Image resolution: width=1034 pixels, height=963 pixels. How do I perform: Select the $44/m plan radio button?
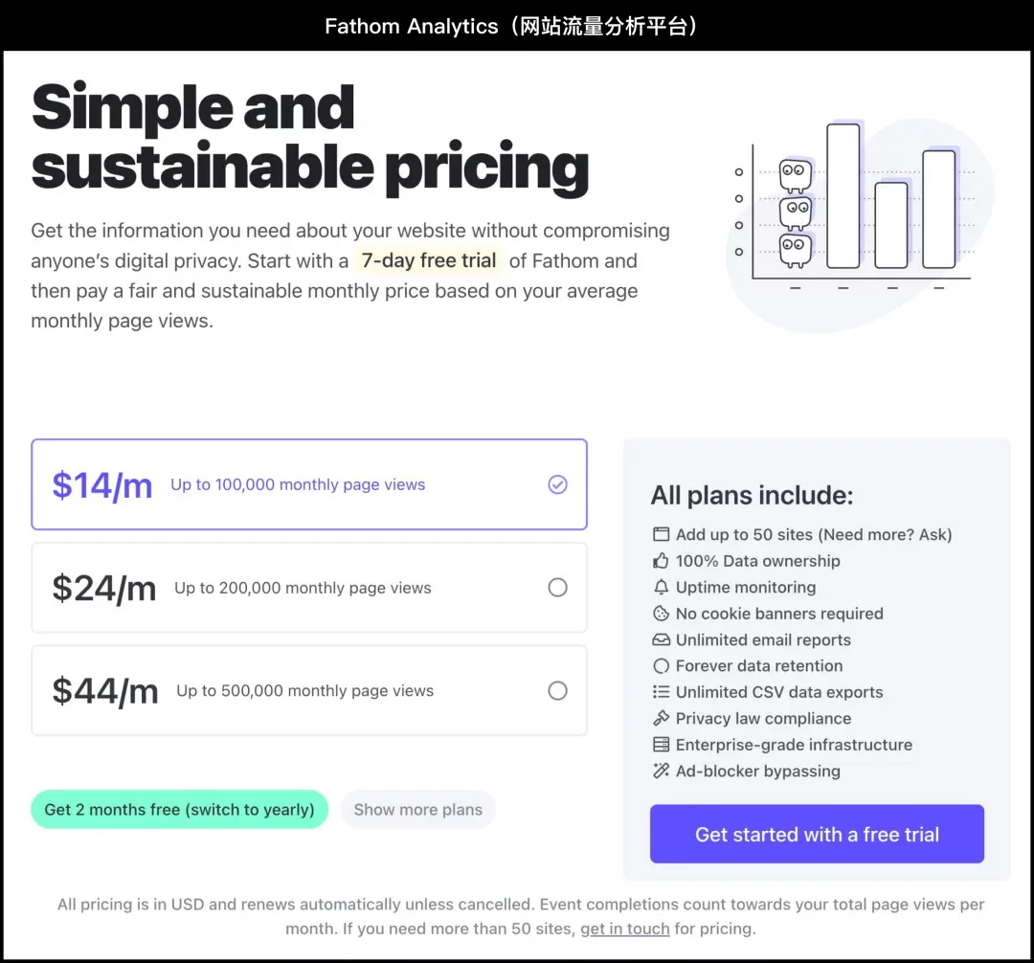tap(557, 691)
